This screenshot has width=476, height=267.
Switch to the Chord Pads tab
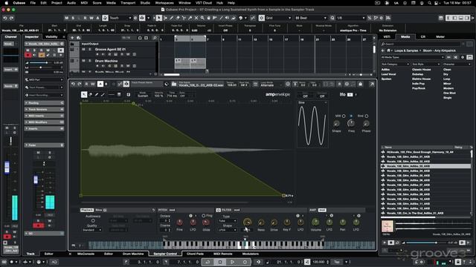point(195,254)
